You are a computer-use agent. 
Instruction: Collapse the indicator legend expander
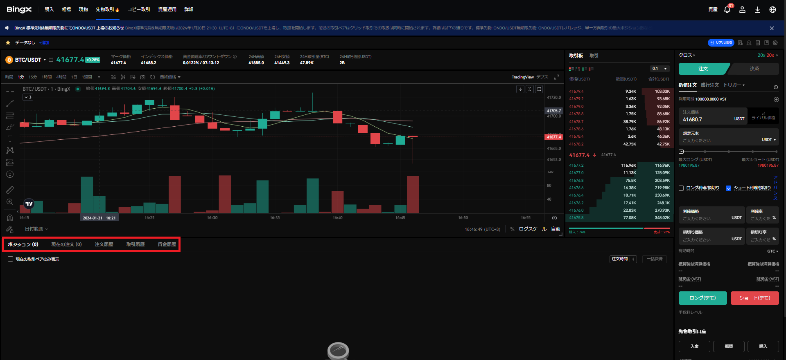pyautogui.click(x=28, y=97)
